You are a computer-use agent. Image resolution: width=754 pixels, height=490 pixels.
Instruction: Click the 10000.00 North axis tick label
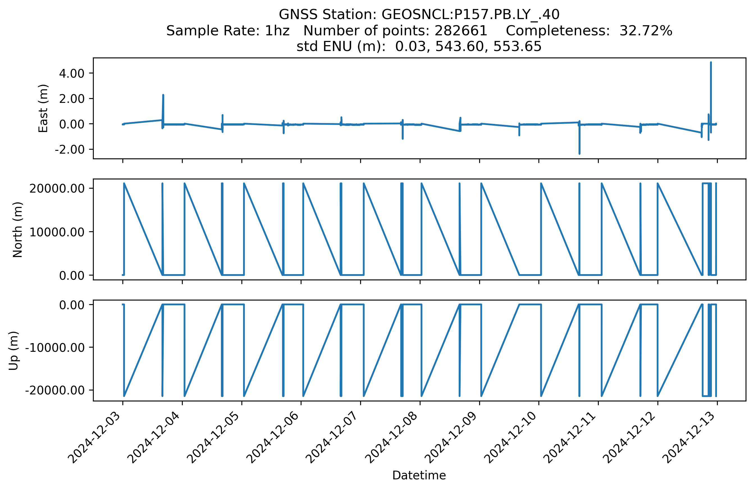(57, 232)
